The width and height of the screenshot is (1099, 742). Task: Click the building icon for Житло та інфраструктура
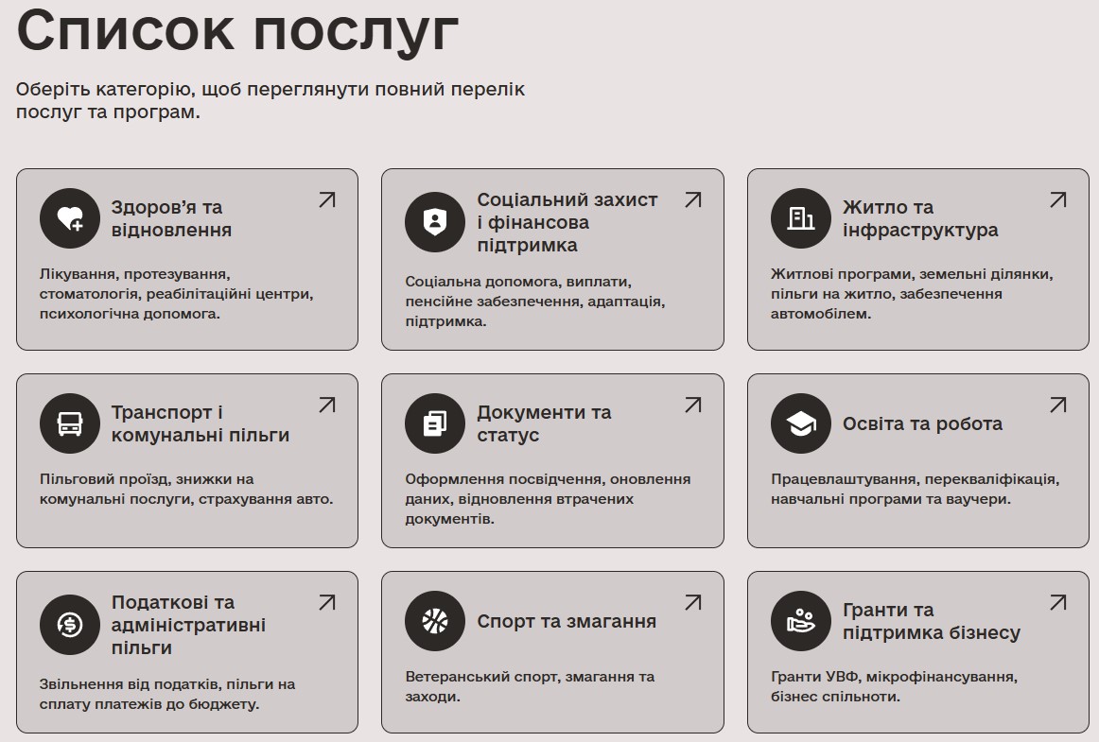click(x=800, y=219)
